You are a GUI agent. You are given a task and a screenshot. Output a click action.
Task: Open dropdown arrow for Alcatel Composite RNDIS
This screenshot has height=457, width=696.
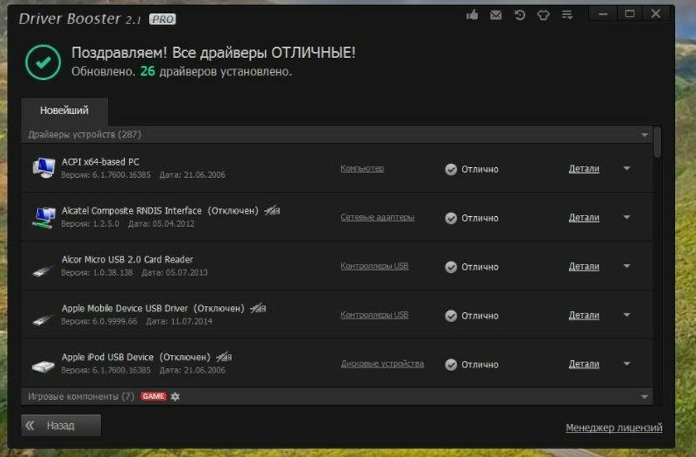(x=627, y=217)
